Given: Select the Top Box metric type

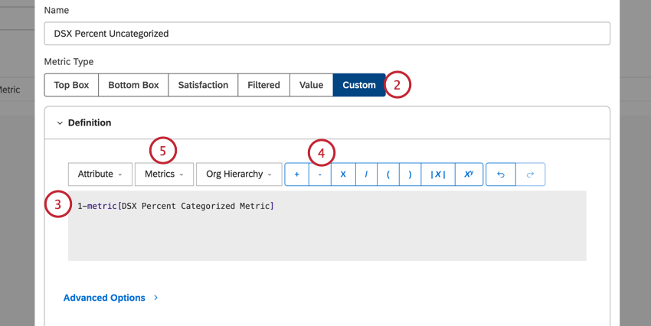Looking at the screenshot, I should click(x=71, y=85).
